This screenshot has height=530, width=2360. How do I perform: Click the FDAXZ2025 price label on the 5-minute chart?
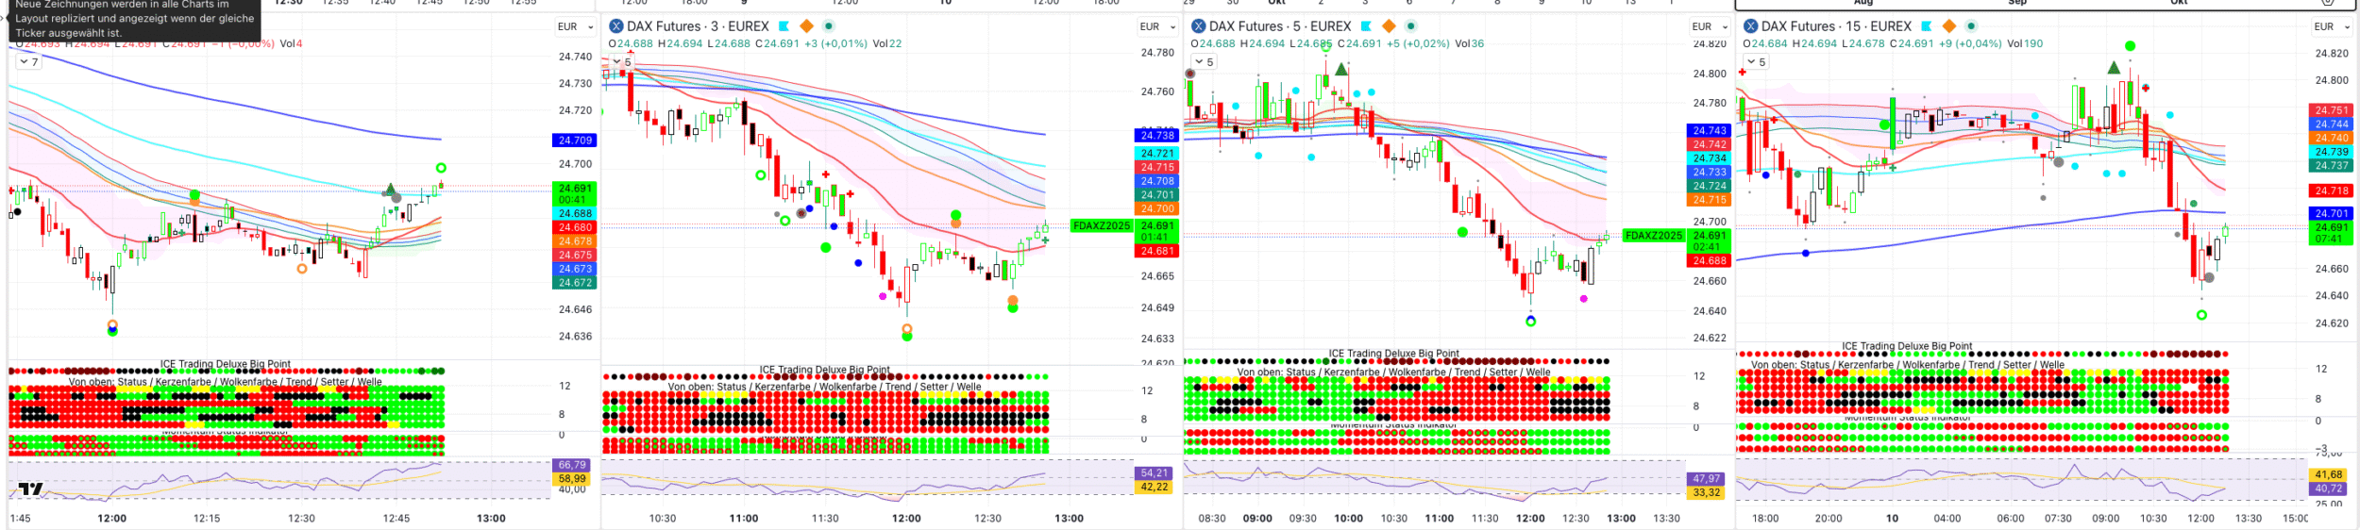point(1653,236)
